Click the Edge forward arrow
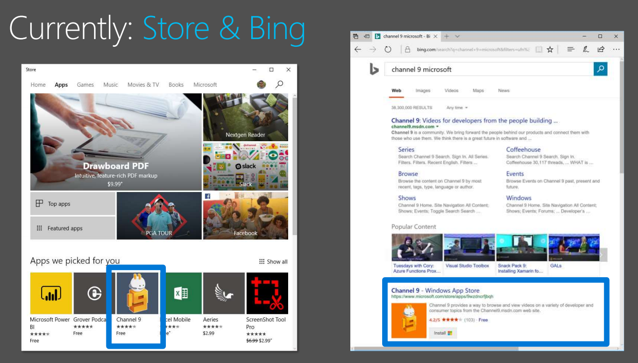This screenshot has width=638, height=363. point(373,49)
